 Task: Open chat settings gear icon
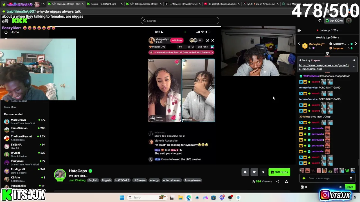coord(340,187)
